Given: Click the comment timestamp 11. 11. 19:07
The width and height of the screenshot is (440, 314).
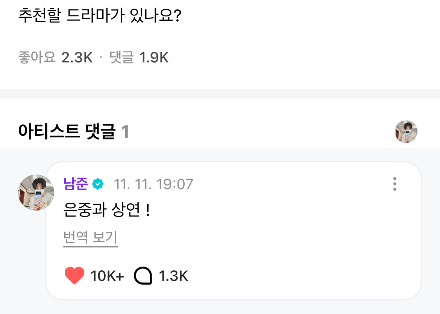Looking at the screenshot, I should click(153, 184).
